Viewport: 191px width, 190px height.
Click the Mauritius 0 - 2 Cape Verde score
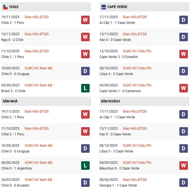click(120, 168)
